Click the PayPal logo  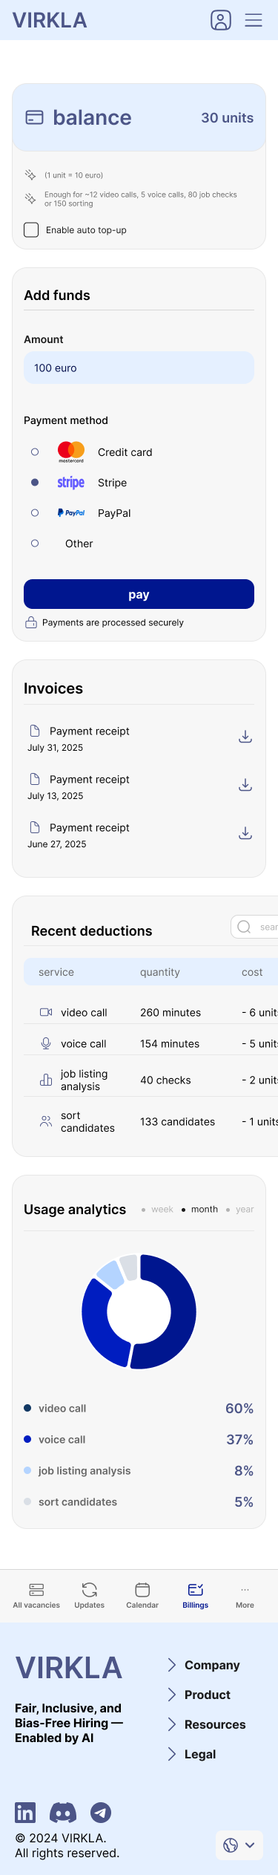[x=71, y=513]
